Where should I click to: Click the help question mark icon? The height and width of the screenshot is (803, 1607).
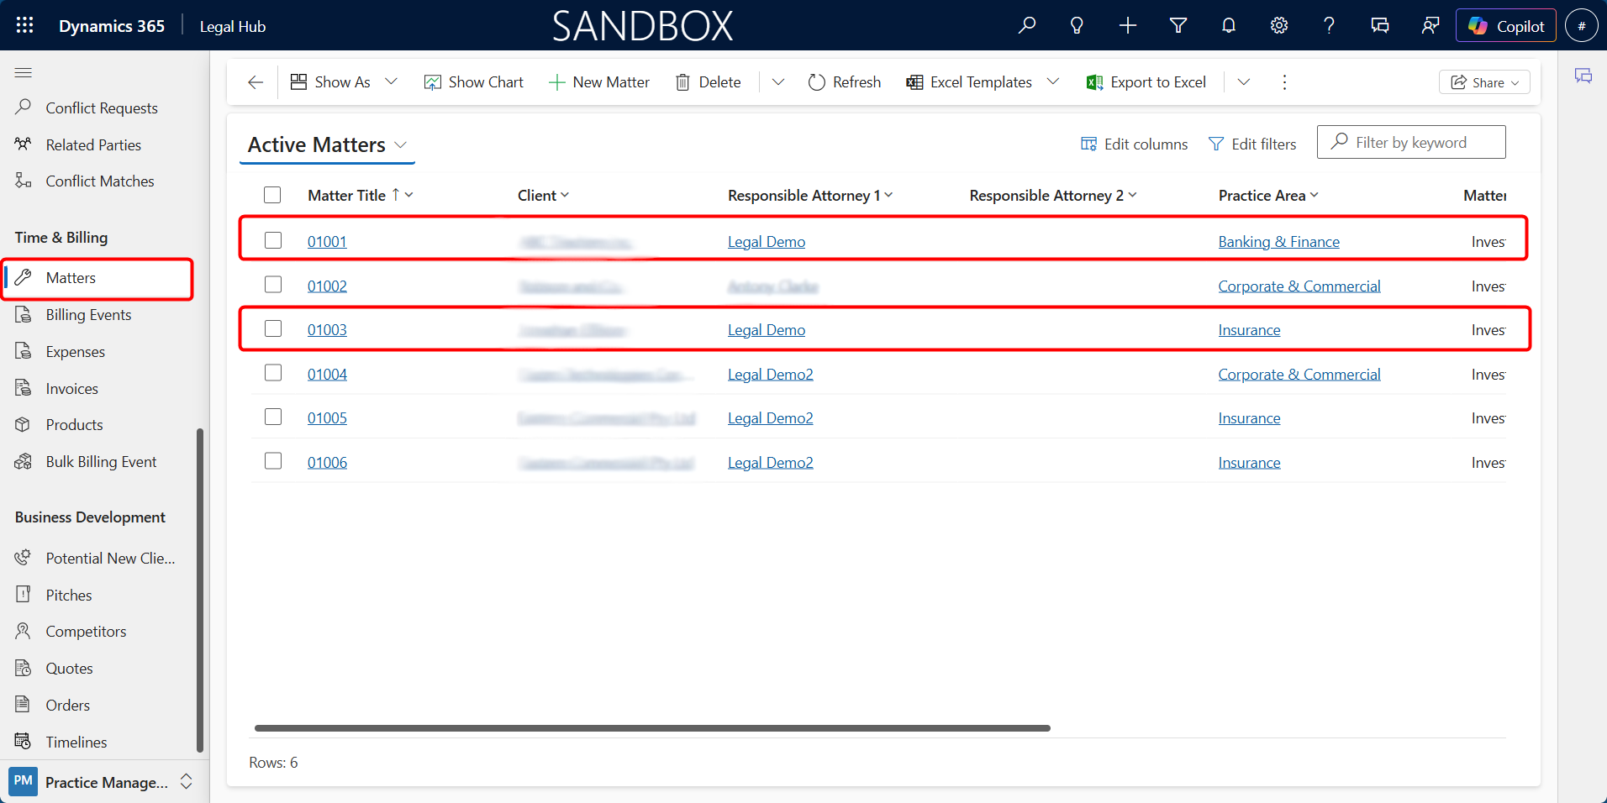point(1330,25)
